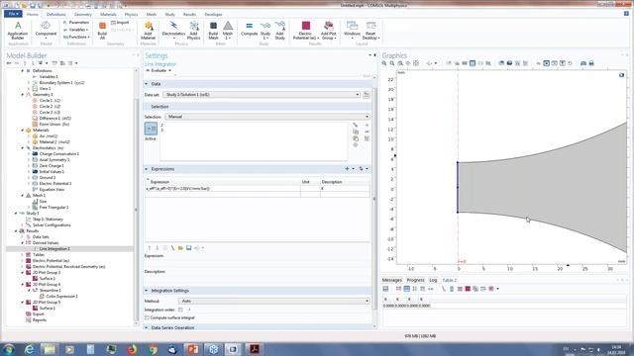Click the Electrostatics physics icon
The width and height of the screenshot is (634, 356).
tap(173, 31)
